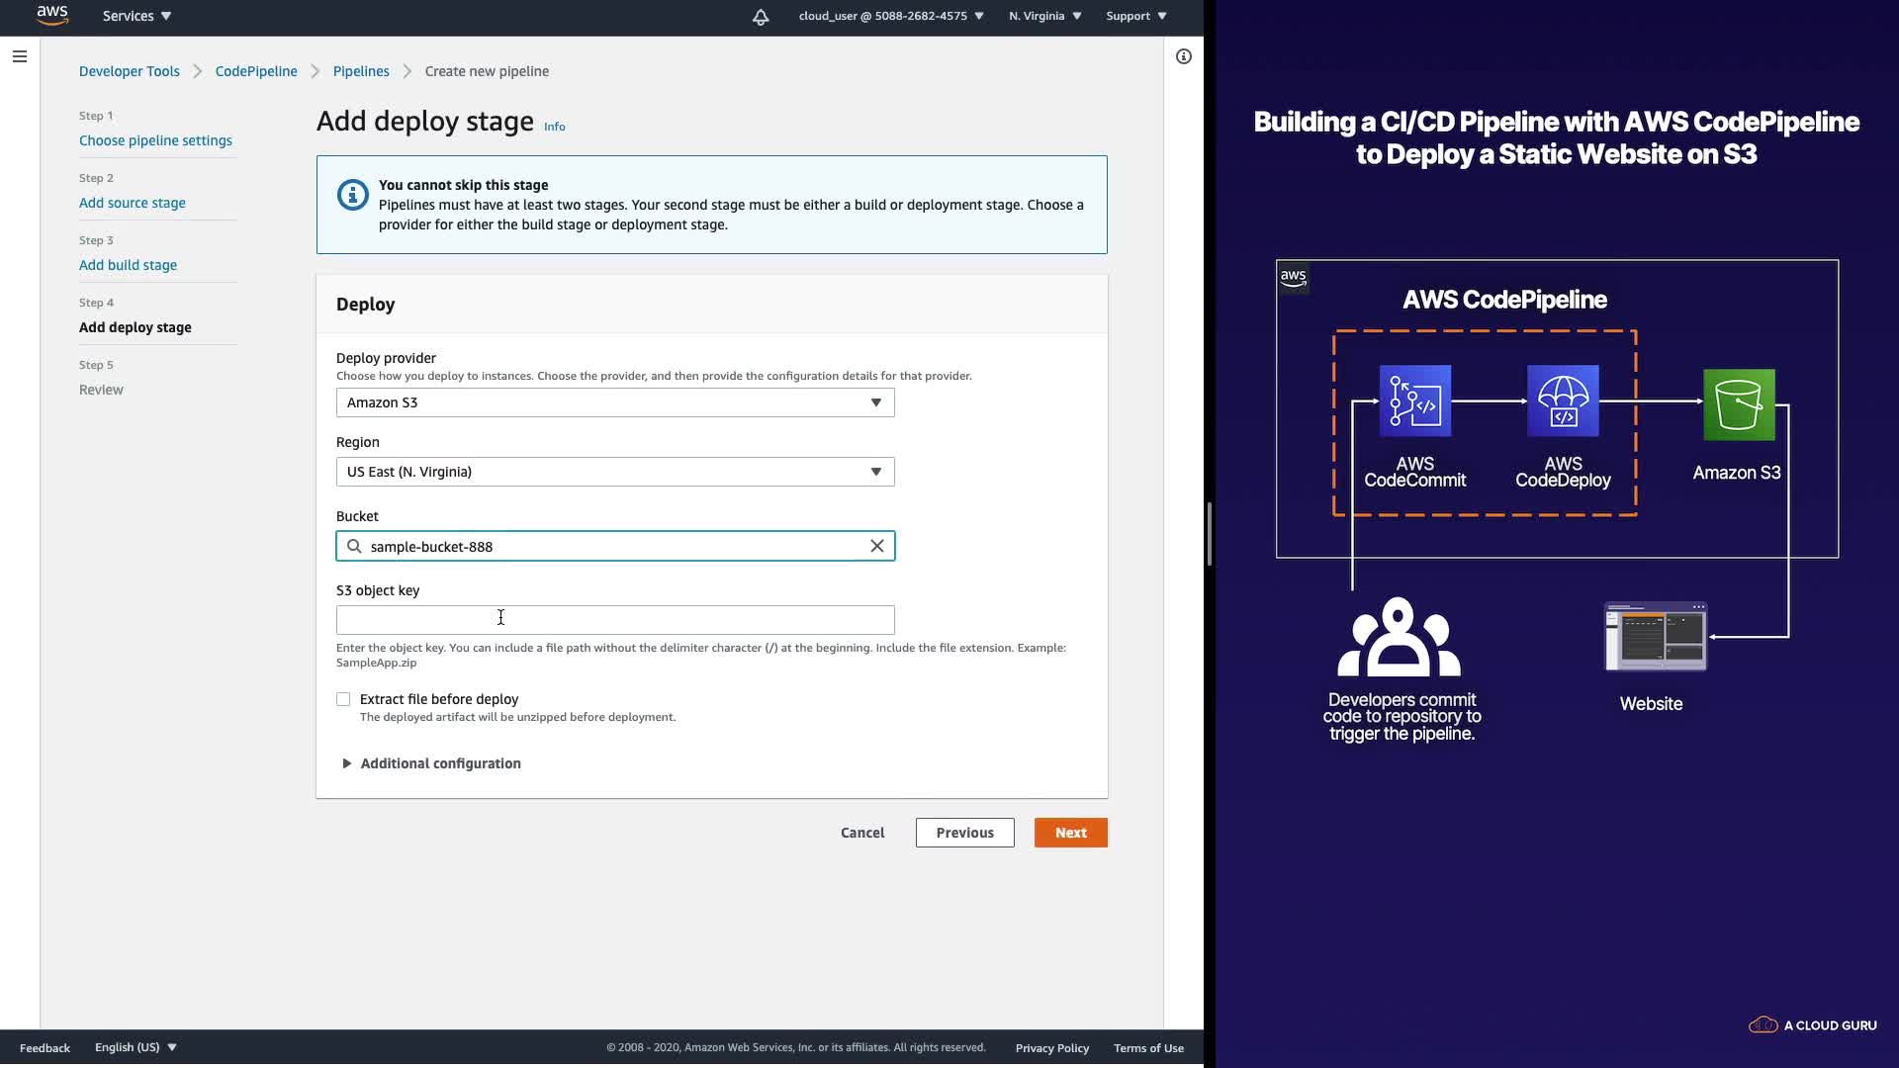Open the Services menu

pyautogui.click(x=136, y=16)
